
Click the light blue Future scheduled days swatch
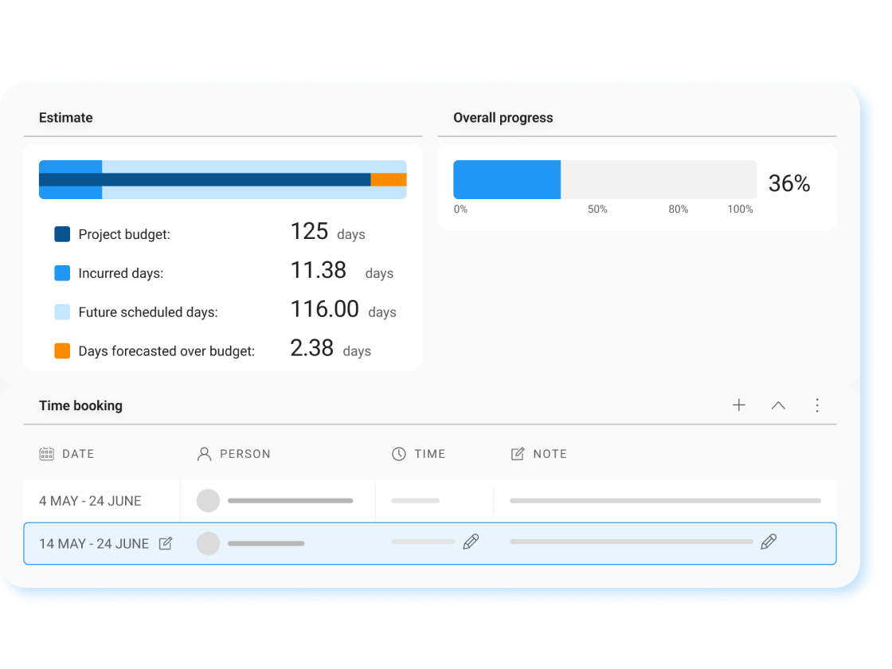tap(62, 312)
